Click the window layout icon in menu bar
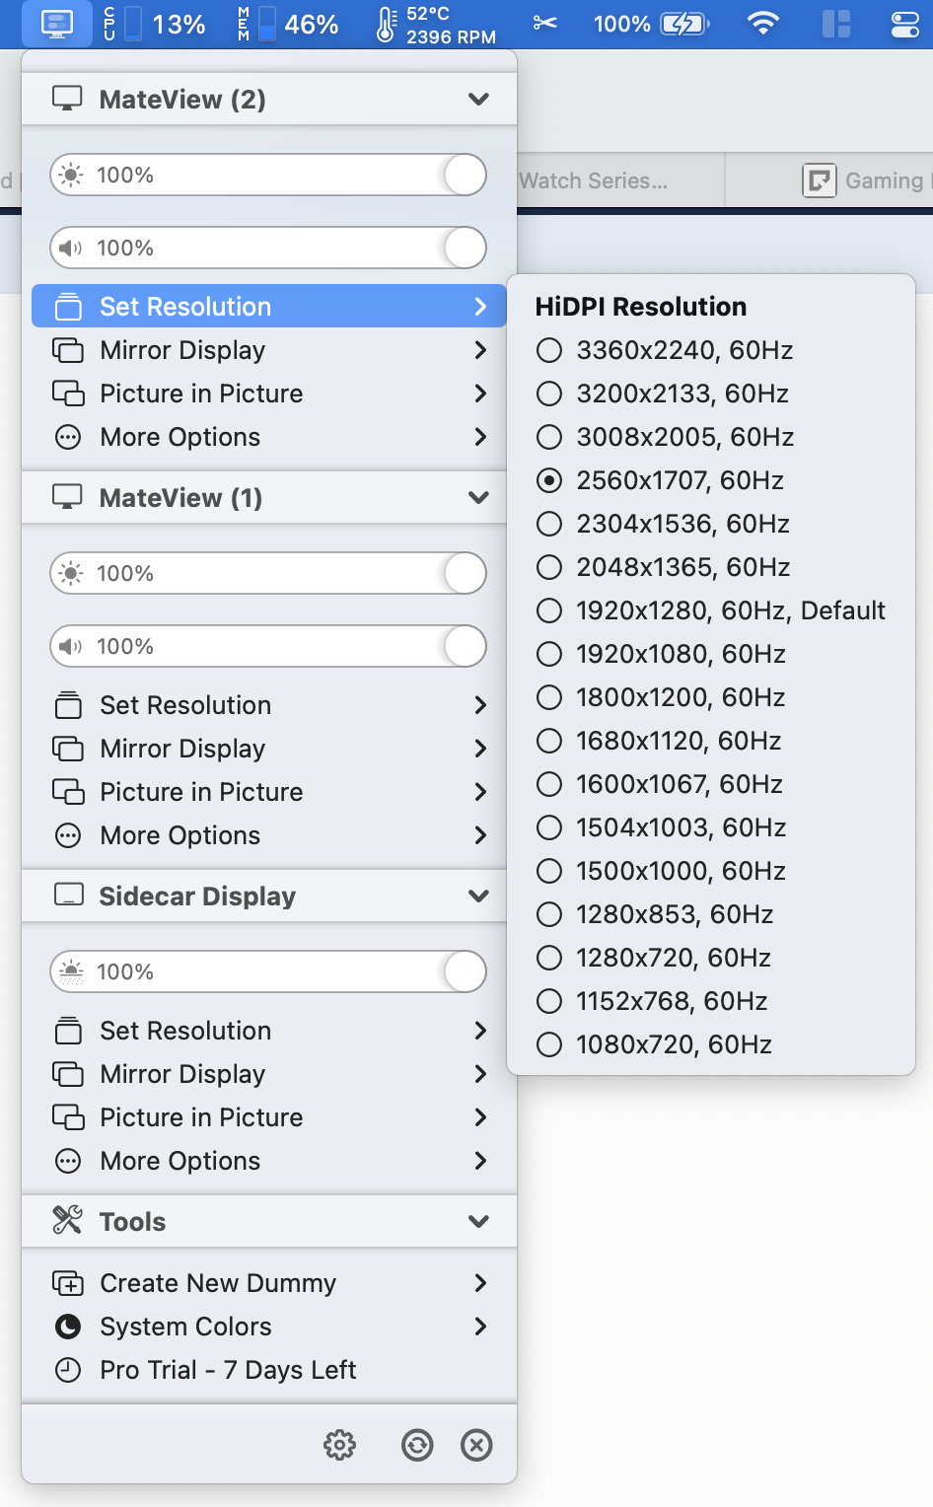Viewport: 933px width, 1507px height. (x=836, y=24)
